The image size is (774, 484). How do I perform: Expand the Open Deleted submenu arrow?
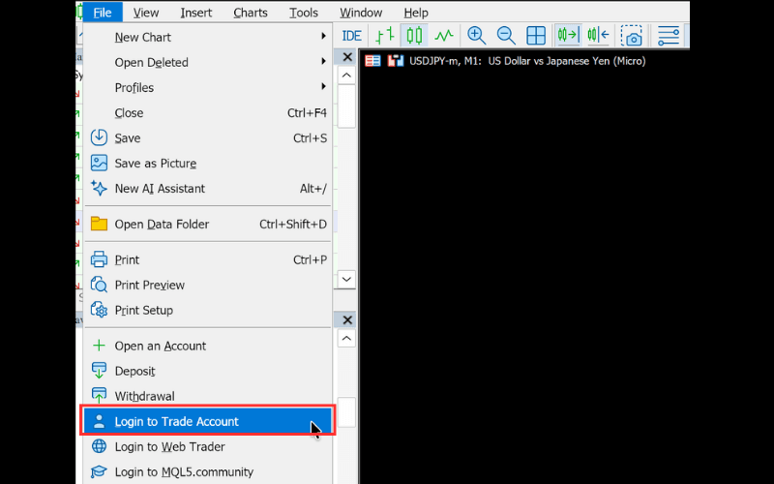(x=323, y=61)
